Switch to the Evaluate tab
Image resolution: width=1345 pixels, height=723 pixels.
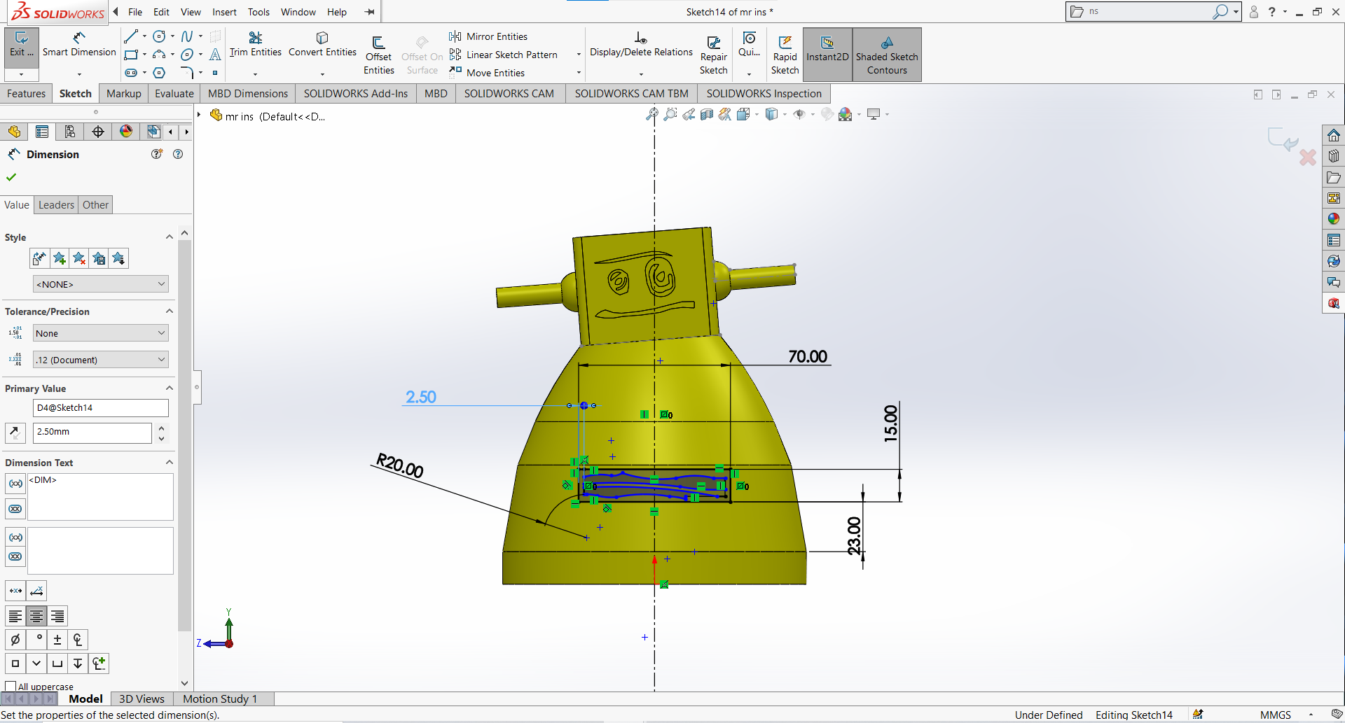[x=174, y=93]
